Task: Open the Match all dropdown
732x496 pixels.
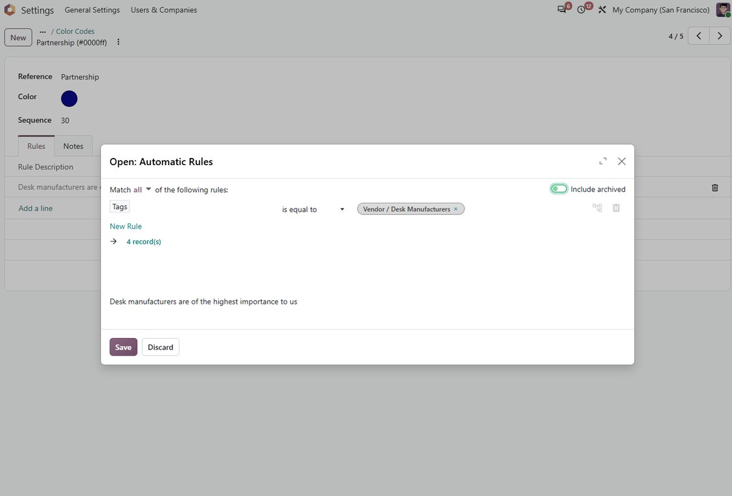Action: coord(142,190)
